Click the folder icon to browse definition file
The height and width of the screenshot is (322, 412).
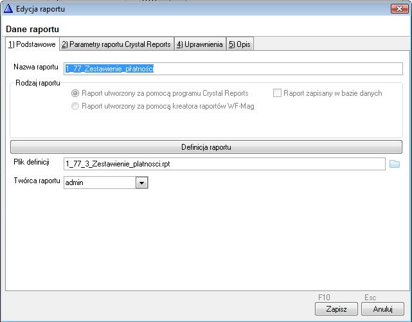point(395,164)
